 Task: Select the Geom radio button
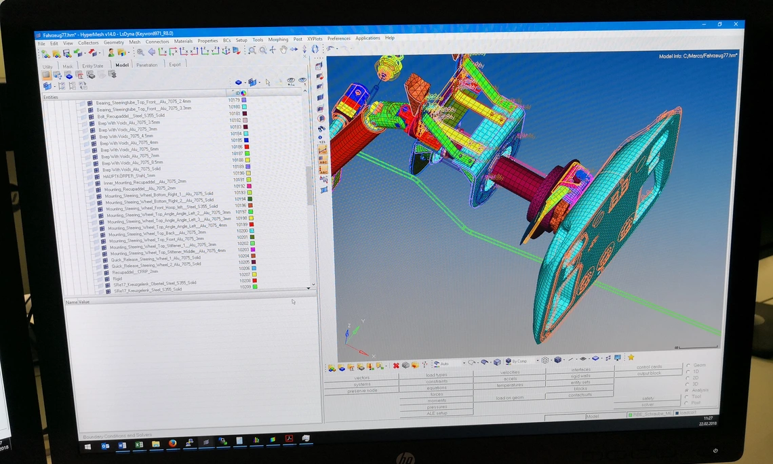pos(689,366)
